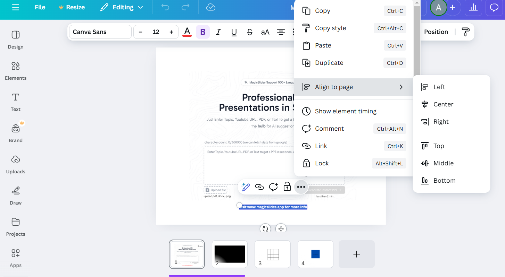Screen dimensions: 505x277
Task: Toggle underline formatting
Action: (234, 32)
